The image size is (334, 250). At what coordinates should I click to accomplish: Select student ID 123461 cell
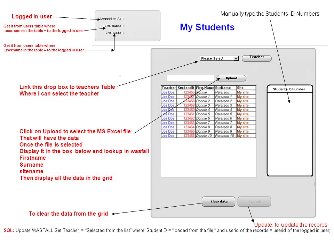click(186, 114)
